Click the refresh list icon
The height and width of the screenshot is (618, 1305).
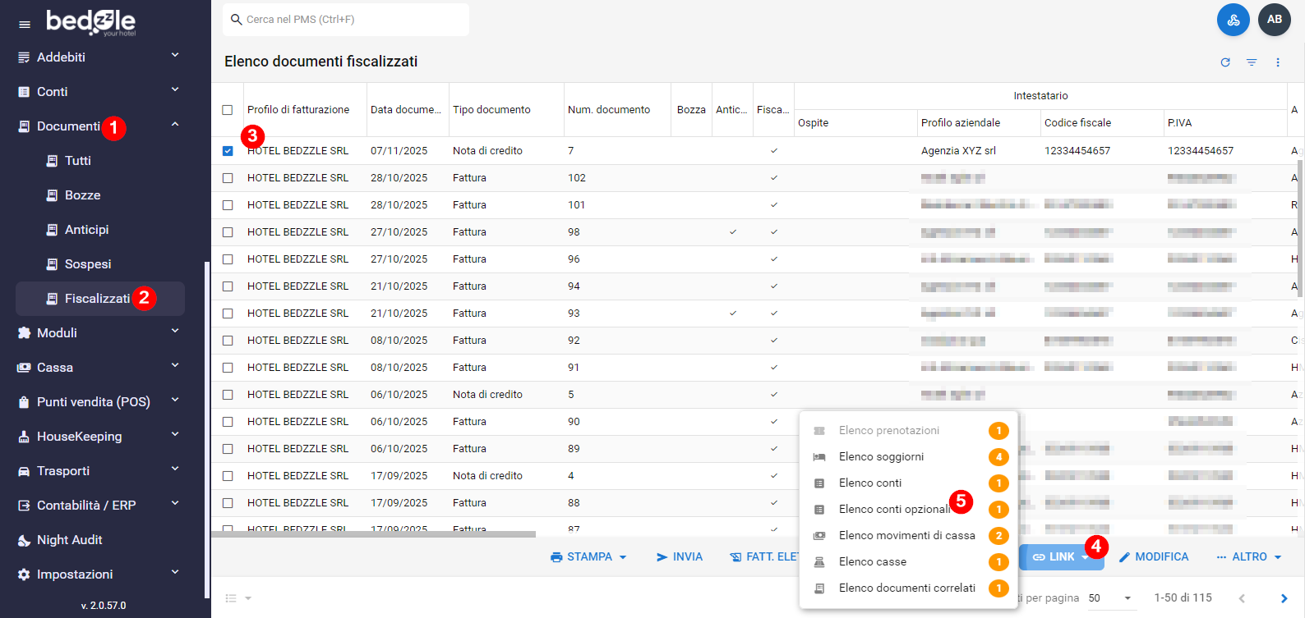(x=1225, y=62)
